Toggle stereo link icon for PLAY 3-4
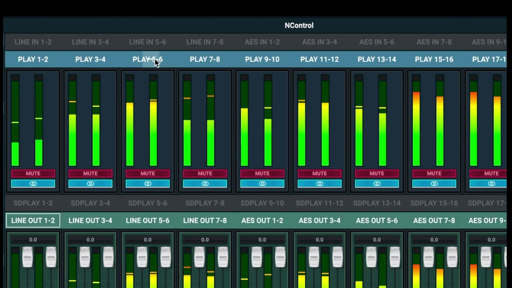The height and width of the screenshot is (288, 512). 90,184
